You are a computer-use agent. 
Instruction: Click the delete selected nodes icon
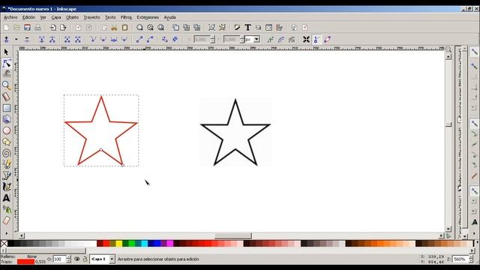[x=27, y=40]
